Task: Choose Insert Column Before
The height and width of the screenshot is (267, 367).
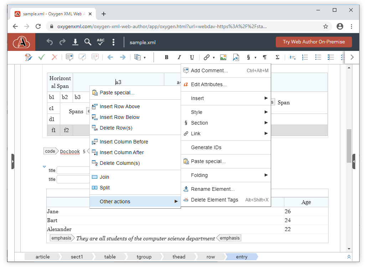Action: 135,142
